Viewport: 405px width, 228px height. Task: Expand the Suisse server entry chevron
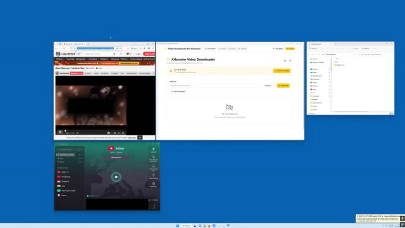(x=68, y=172)
